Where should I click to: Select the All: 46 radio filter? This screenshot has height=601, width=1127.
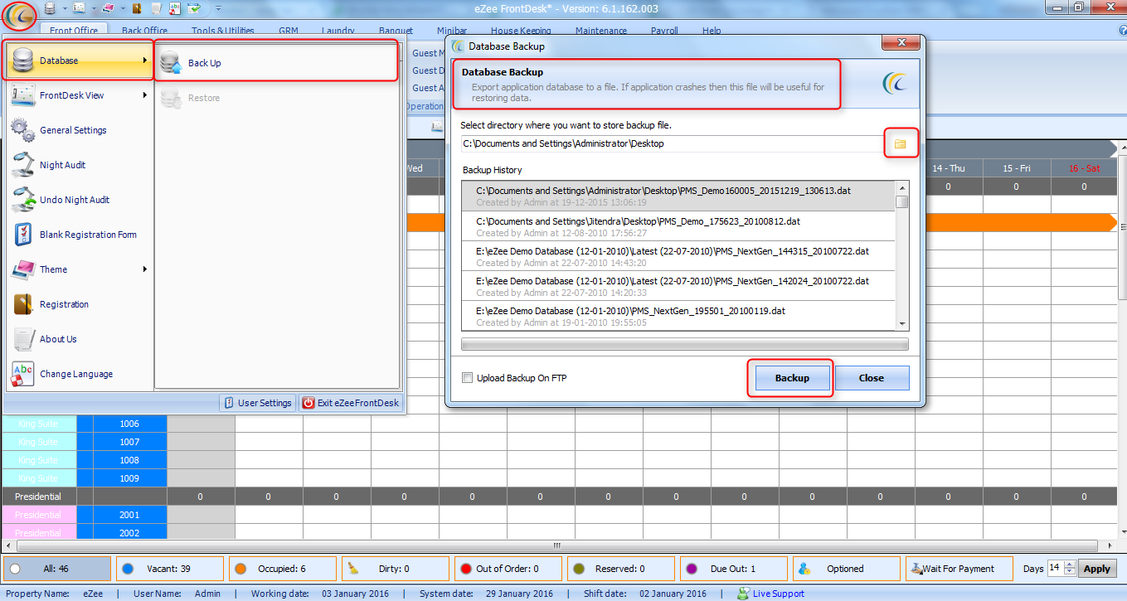[15, 569]
